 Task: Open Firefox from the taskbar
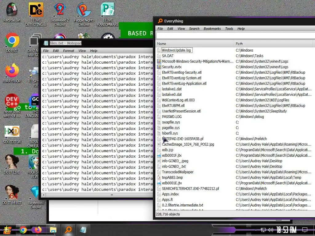pyautogui.click(x=38, y=230)
